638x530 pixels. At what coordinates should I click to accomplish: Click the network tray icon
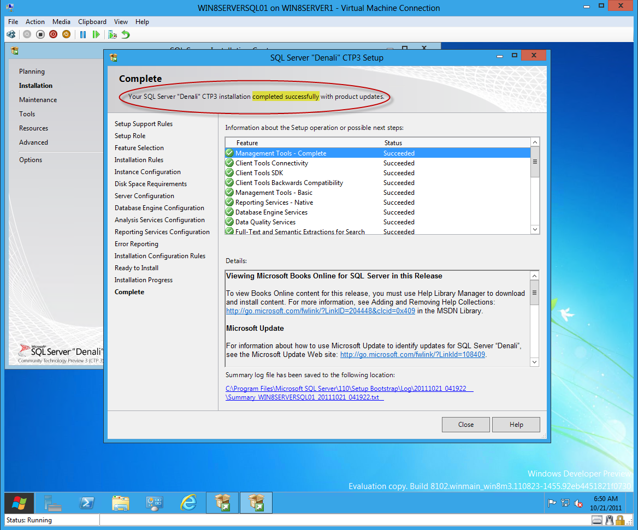[565, 503]
